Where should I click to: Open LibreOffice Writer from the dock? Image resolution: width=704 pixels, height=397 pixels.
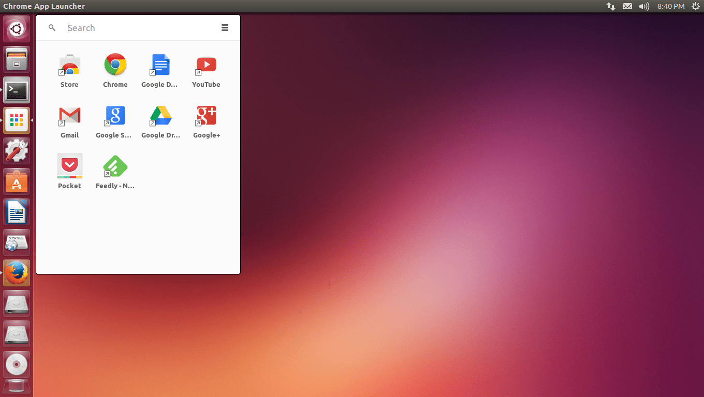[x=17, y=212]
